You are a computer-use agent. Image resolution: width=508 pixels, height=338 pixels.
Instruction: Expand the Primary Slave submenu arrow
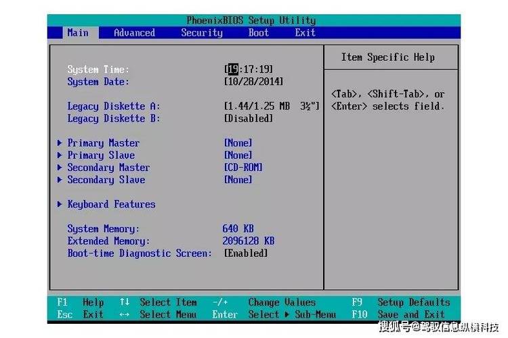[x=60, y=155]
